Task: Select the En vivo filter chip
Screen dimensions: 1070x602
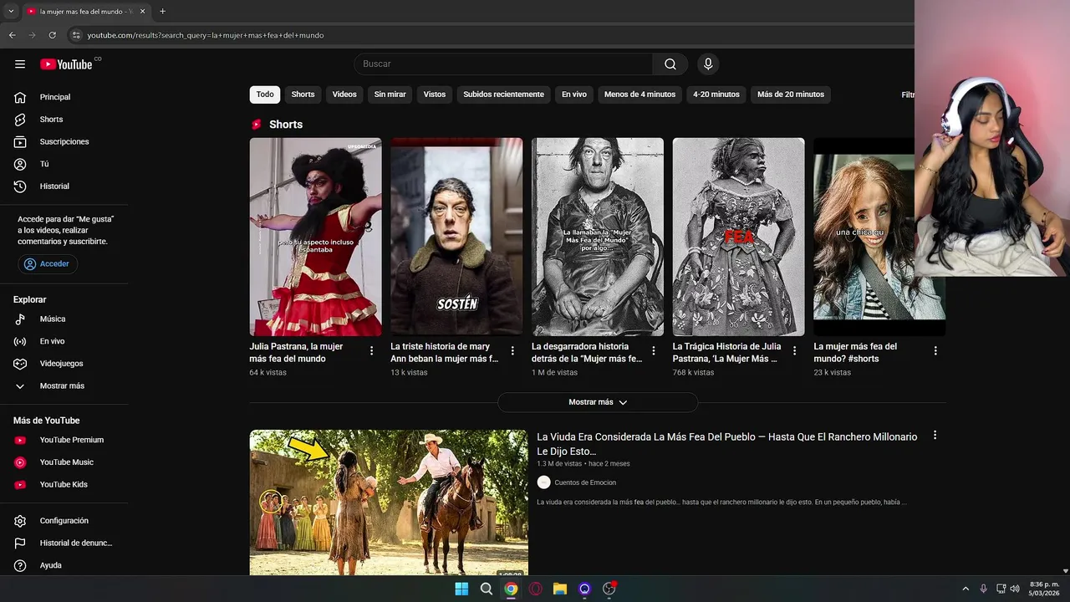Action: pyautogui.click(x=574, y=94)
